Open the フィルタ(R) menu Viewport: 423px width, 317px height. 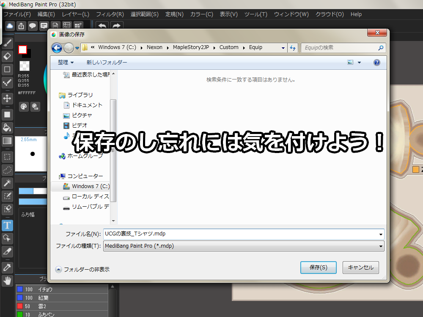[110, 14]
